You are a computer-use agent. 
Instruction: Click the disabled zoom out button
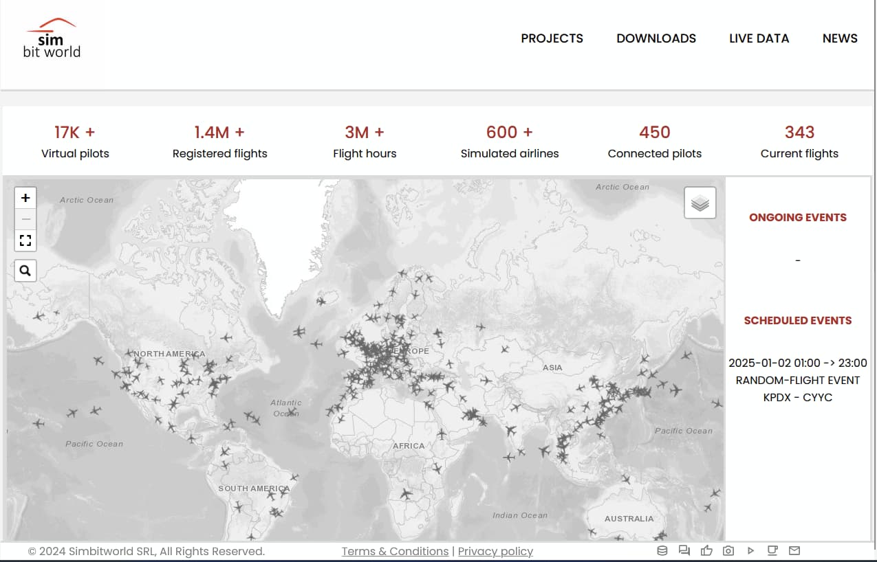pos(25,219)
